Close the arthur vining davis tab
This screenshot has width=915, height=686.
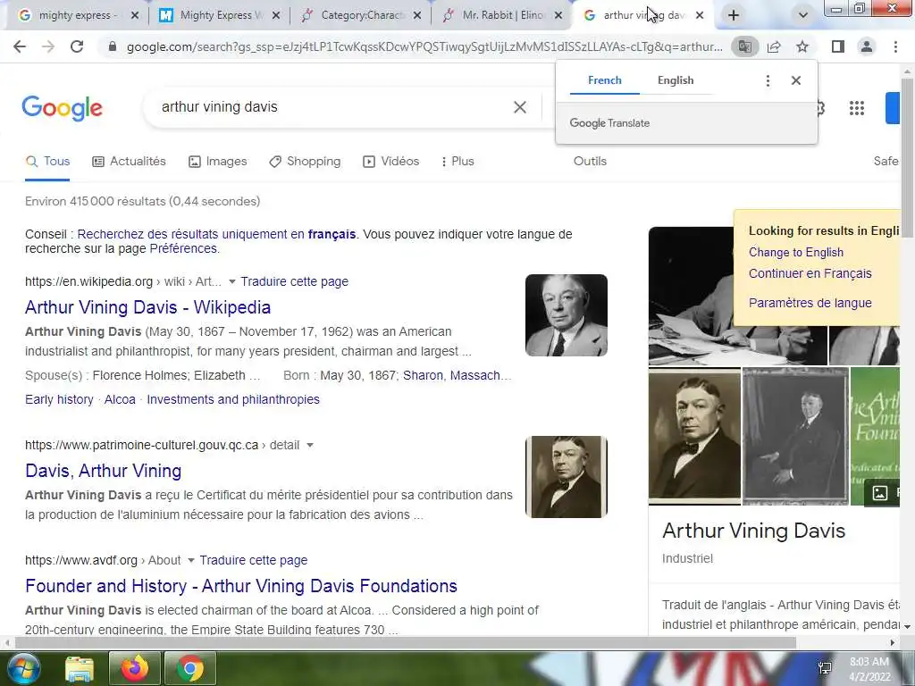[700, 15]
